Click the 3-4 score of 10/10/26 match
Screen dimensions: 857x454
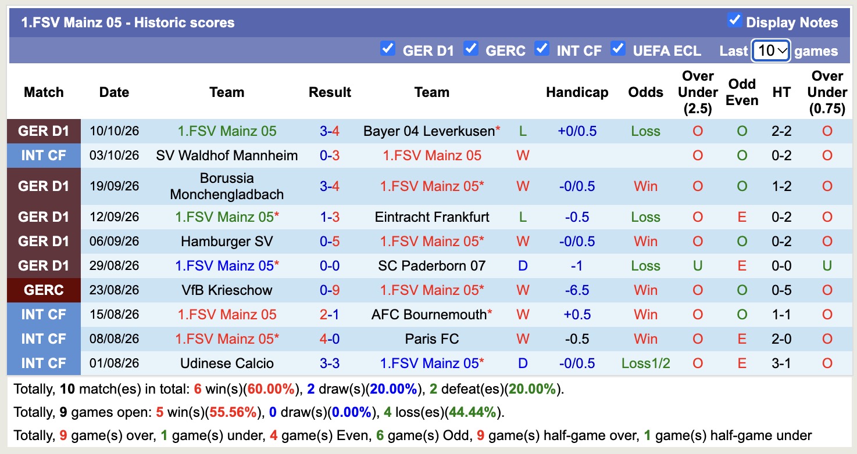330,131
